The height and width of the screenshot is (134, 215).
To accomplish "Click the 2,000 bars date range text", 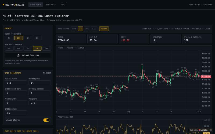I will point(176,29).
